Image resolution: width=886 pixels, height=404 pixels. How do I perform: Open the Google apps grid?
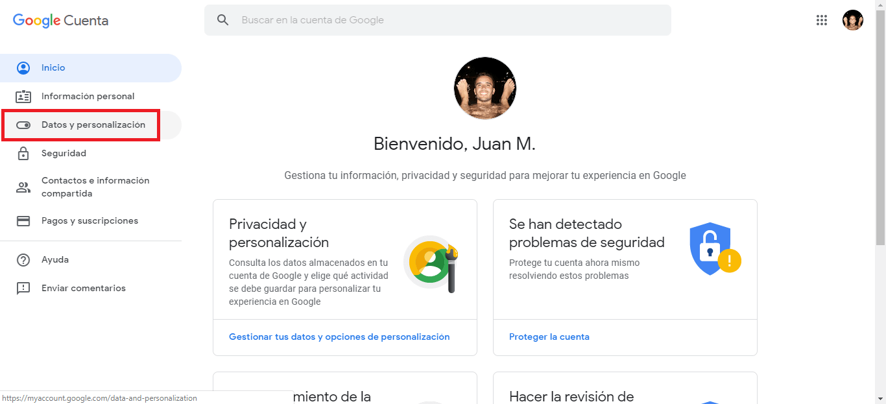point(822,20)
